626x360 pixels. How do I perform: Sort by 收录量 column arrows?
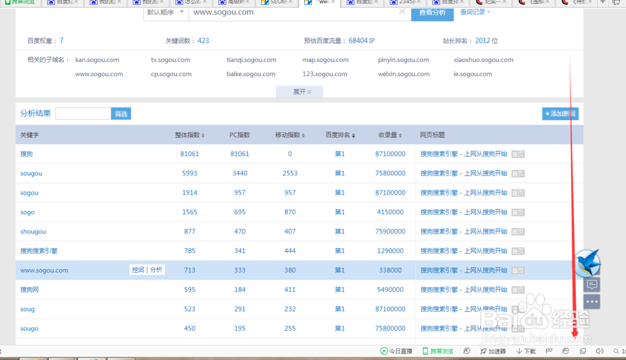pos(400,136)
